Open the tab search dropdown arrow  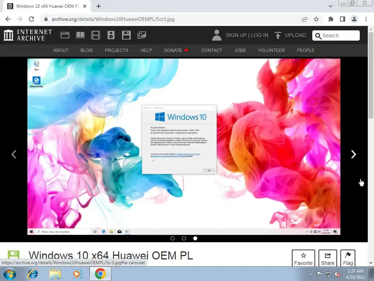pos(331,6)
